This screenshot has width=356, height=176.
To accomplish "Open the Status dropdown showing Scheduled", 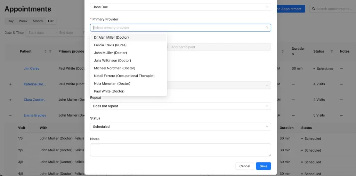I will tap(180, 127).
